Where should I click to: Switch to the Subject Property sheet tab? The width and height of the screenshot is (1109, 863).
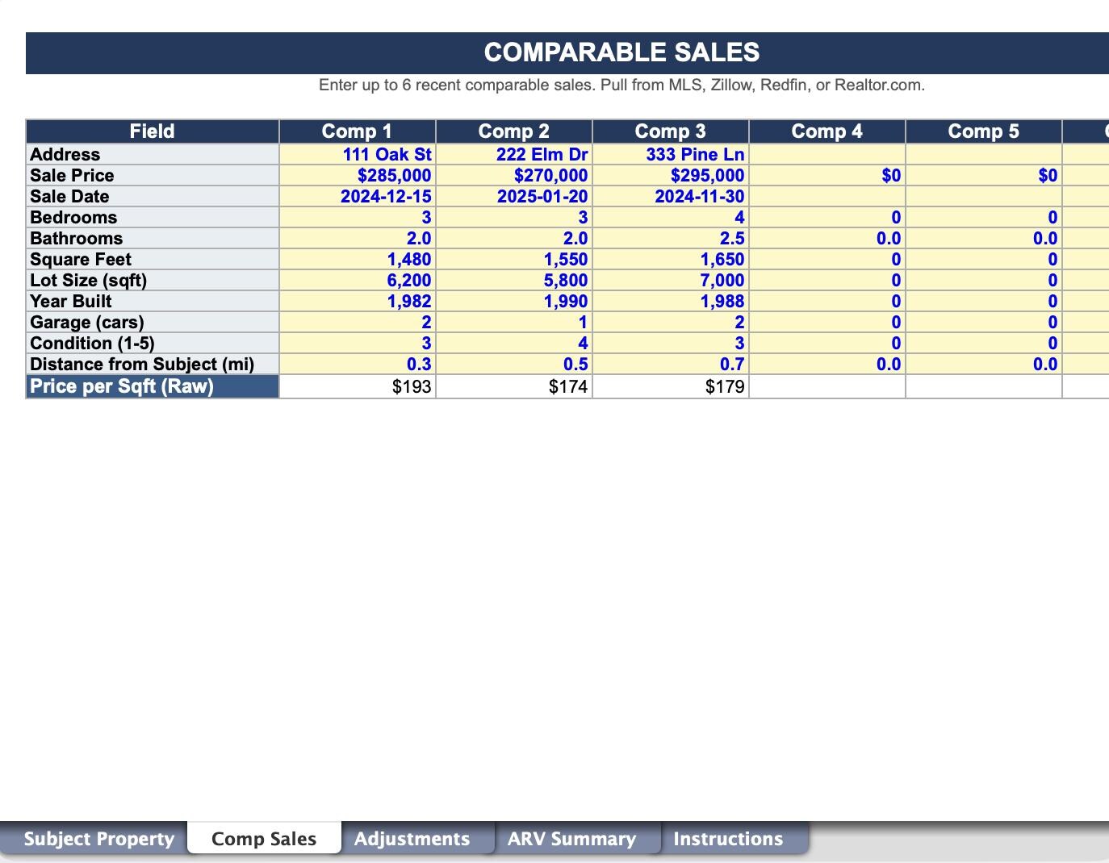pyautogui.click(x=98, y=839)
